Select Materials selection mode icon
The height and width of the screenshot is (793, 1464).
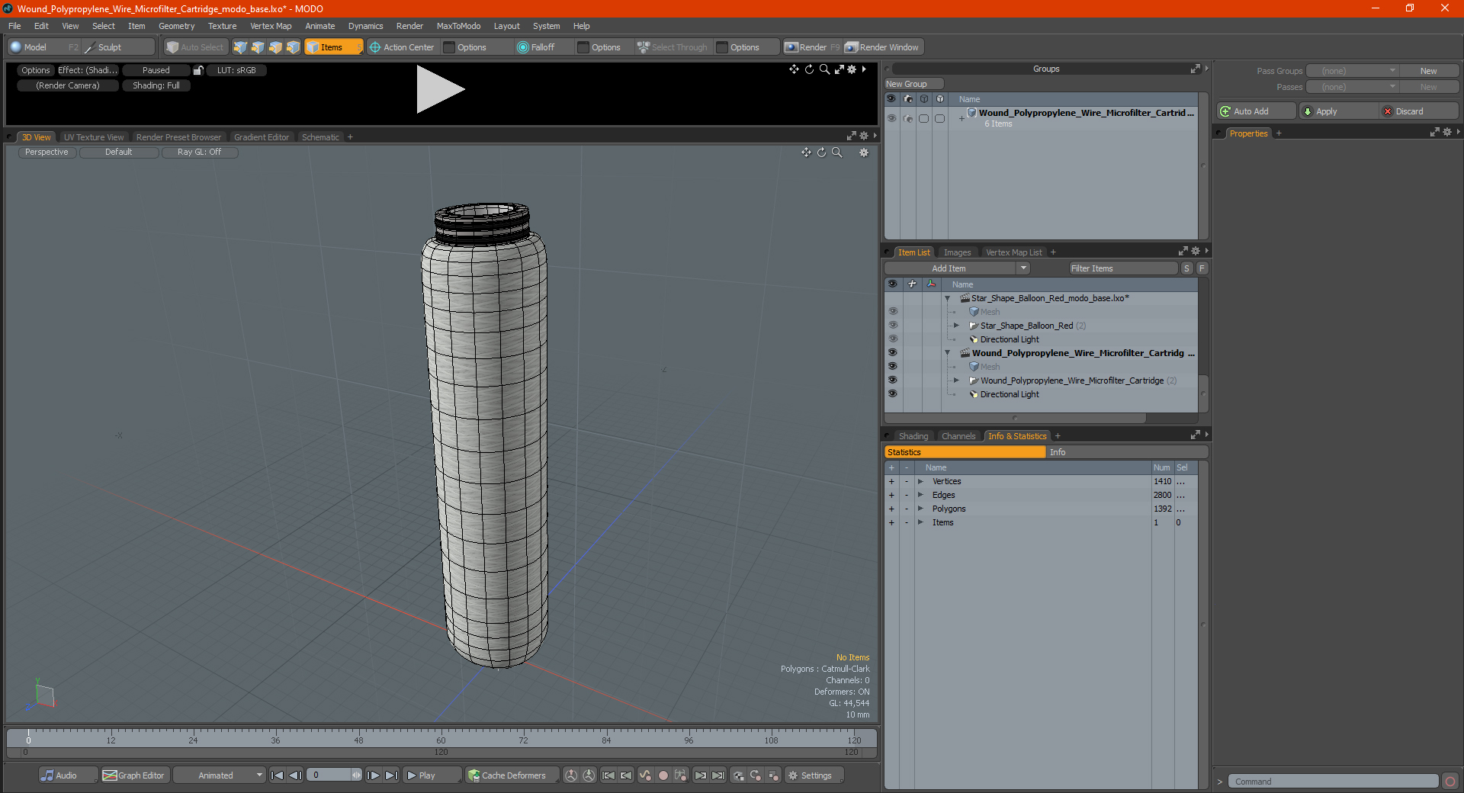pyautogui.click(x=293, y=47)
